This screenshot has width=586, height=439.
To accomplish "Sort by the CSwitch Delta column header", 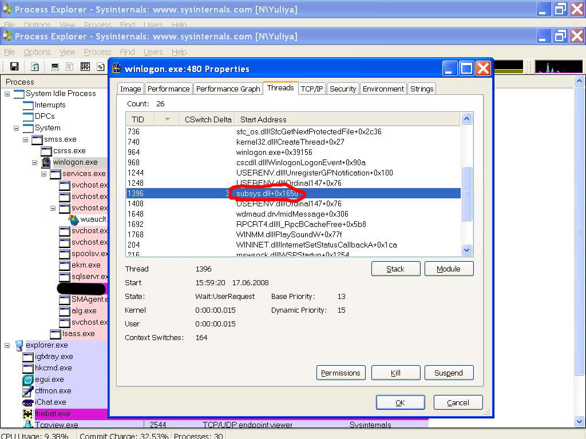I will [208, 119].
